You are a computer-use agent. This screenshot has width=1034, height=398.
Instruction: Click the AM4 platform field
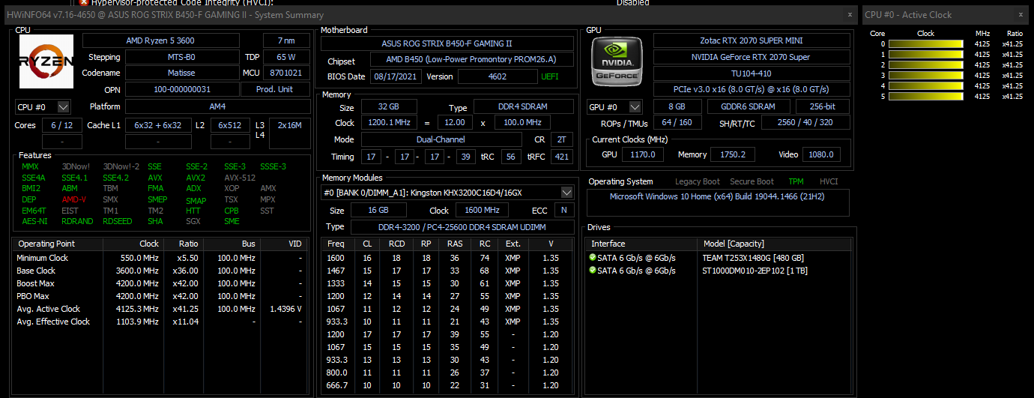217,106
